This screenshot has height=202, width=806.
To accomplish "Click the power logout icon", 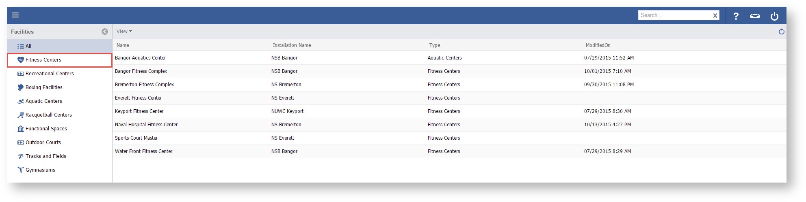I will [774, 16].
